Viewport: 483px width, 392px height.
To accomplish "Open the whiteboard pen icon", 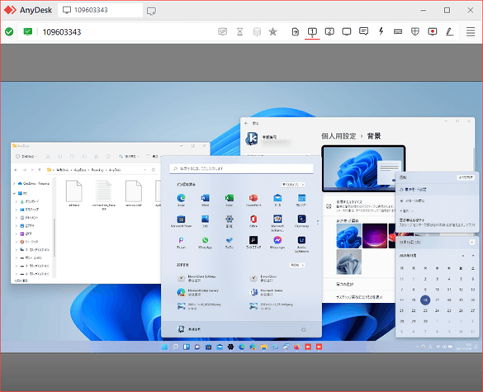I will click(x=449, y=31).
